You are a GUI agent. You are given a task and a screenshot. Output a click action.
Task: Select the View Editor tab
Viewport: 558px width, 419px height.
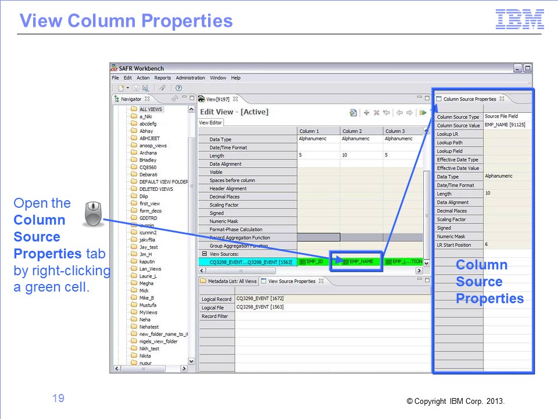[210, 123]
